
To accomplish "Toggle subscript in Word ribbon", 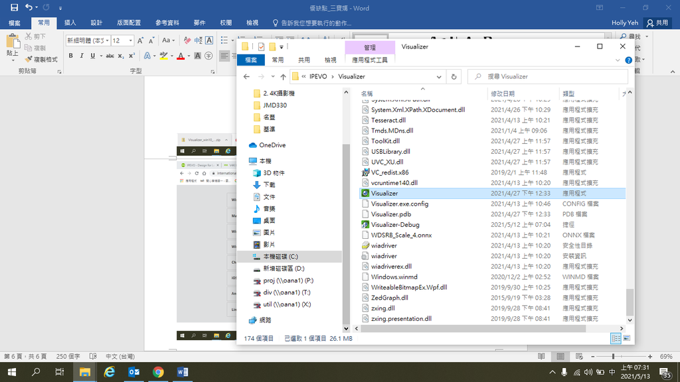I will (121, 56).
